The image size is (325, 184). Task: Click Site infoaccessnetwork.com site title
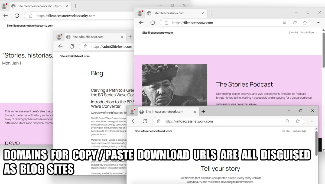(153, 131)
